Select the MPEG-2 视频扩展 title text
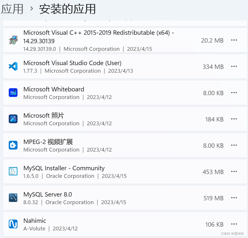This screenshot has height=238, width=248. [x=48, y=142]
